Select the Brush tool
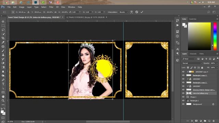 pyautogui.click(x=3, y=51)
